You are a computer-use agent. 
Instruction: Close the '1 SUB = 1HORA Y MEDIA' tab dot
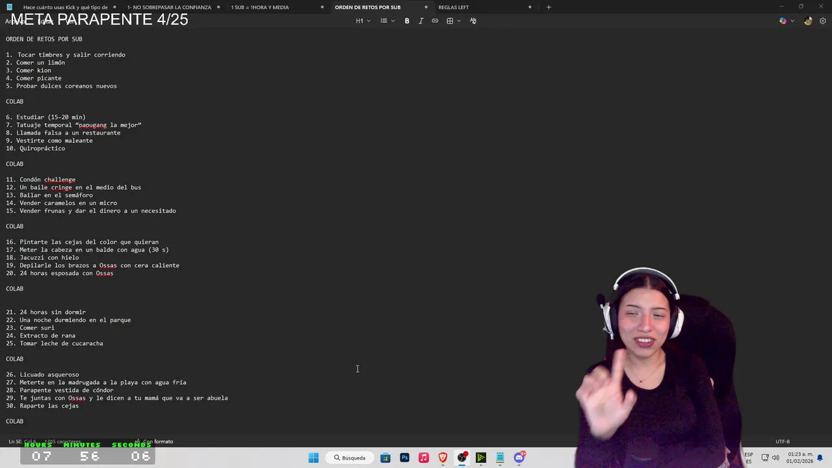pyautogui.click(x=322, y=7)
